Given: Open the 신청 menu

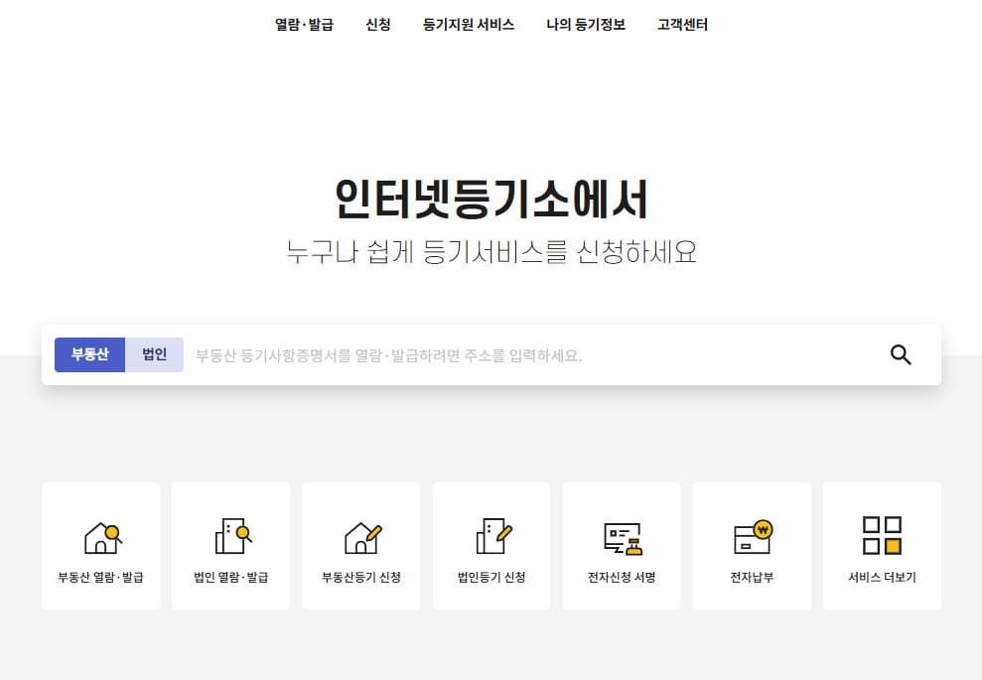Looking at the screenshot, I should (x=378, y=25).
